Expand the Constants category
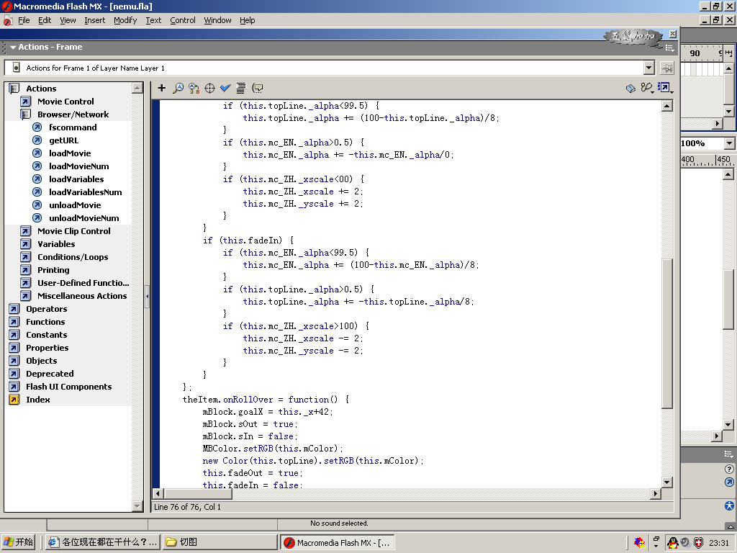737x553 pixels. (14, 335)
